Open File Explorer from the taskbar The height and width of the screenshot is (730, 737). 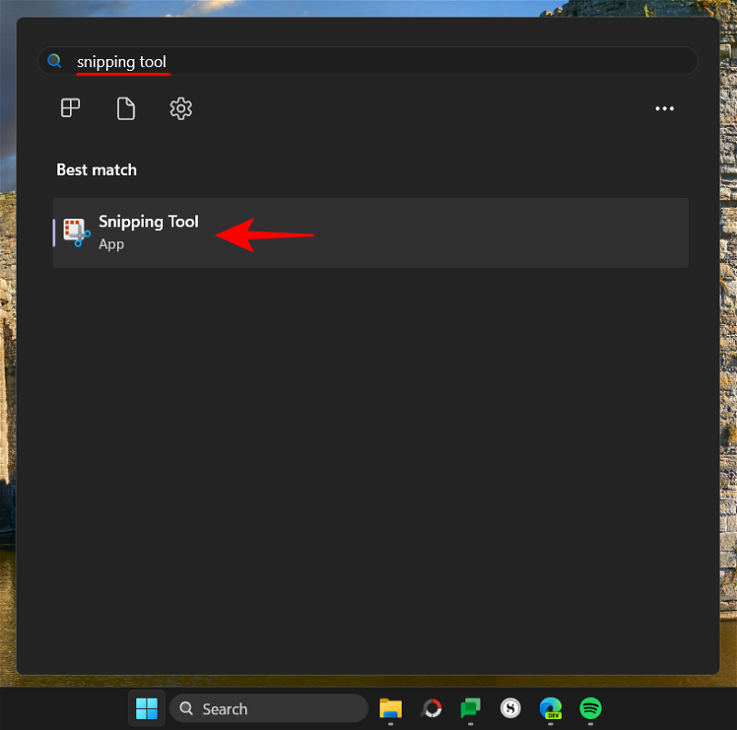coord(390,708)
